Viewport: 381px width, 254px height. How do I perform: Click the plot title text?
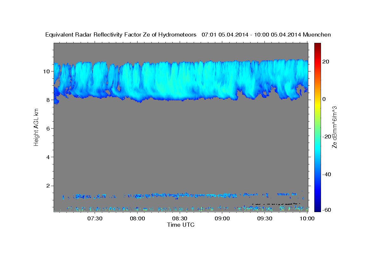[x=188, y=35]
